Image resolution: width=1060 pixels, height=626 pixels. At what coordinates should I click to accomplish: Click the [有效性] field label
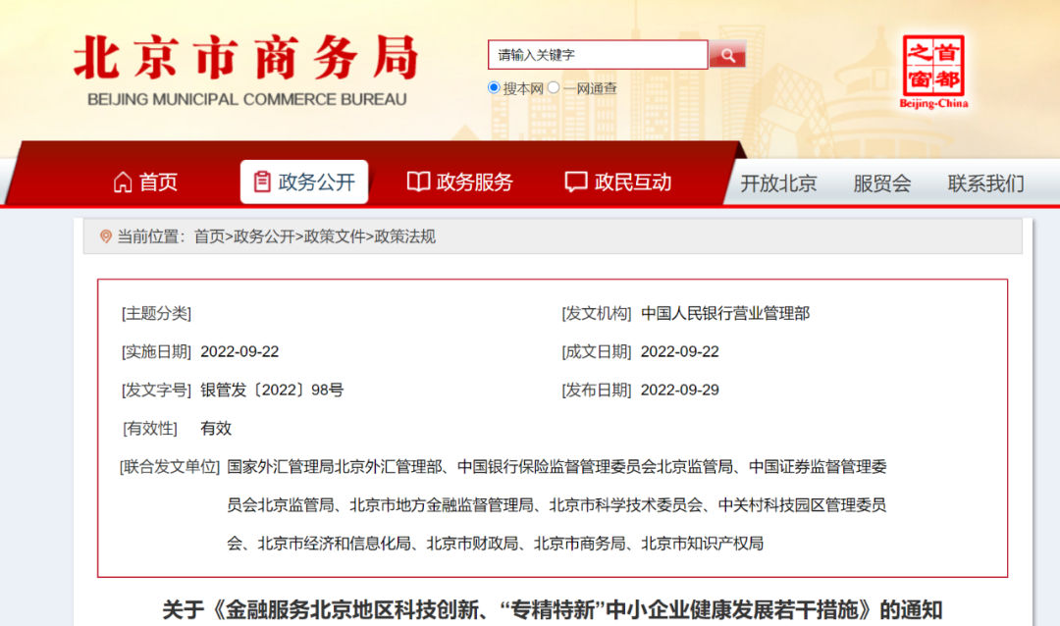point(149,429)
